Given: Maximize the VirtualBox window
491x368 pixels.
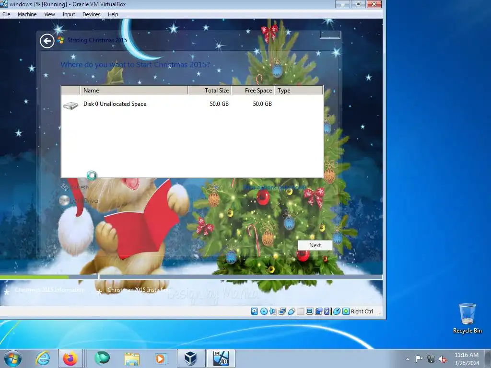Looking at the screenshot, I should pyautogui.click(x=358, y=4).
